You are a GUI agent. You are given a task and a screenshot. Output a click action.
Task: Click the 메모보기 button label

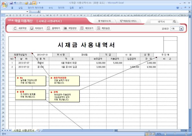click(89, 28)
